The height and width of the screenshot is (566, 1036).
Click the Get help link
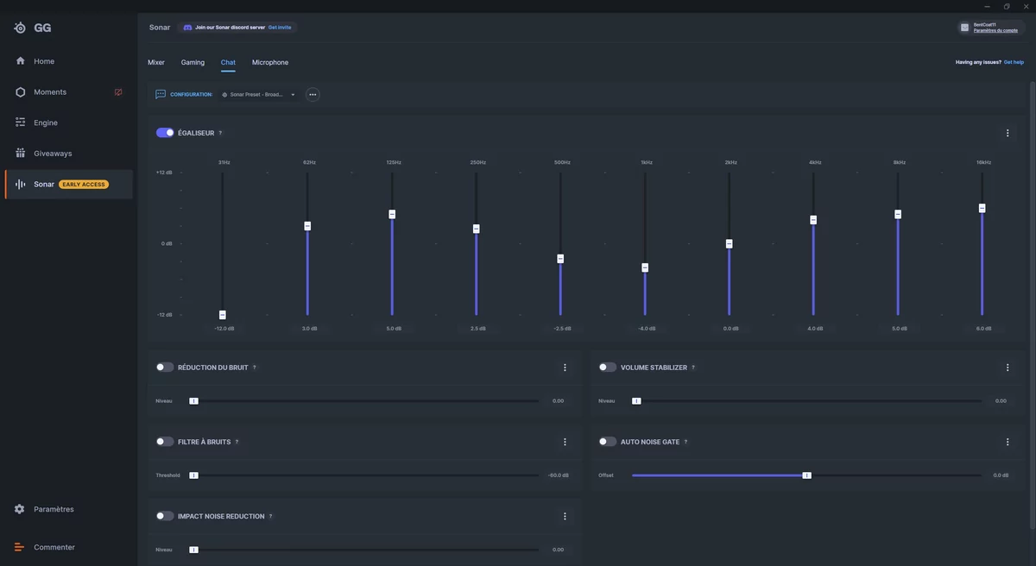click(x=1014, y=62)
